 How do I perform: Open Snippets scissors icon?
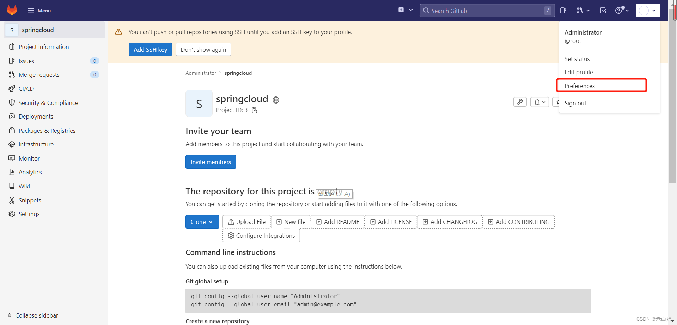tap(12, 200)
